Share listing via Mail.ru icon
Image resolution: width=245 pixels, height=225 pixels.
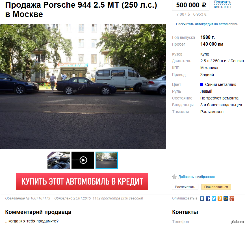pyautogui.click(x=226, y=198)
